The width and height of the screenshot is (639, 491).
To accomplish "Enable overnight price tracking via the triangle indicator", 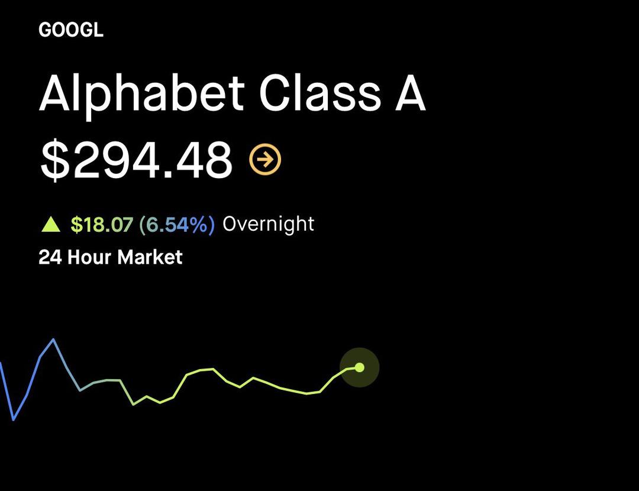I will click(50, 224).
